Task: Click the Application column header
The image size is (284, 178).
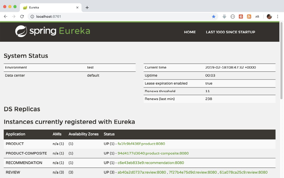Action: (16, 134)
